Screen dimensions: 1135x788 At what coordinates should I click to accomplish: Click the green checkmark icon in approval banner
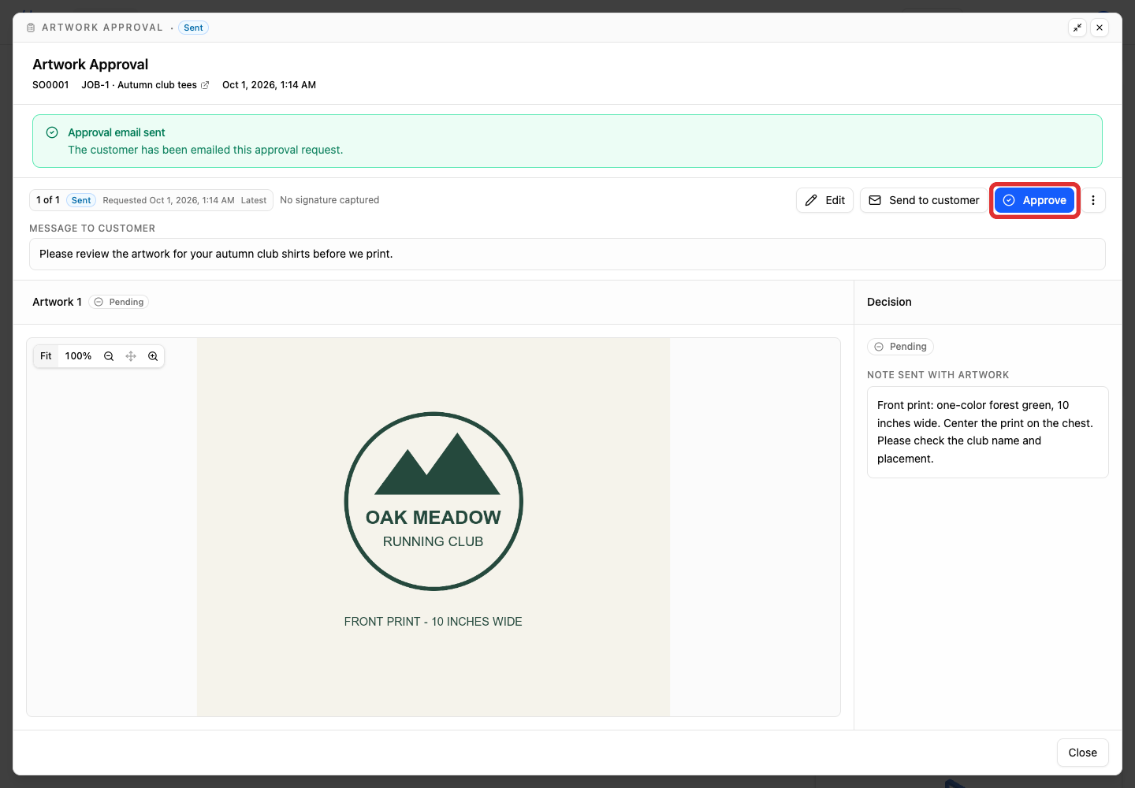pos(52,132)
